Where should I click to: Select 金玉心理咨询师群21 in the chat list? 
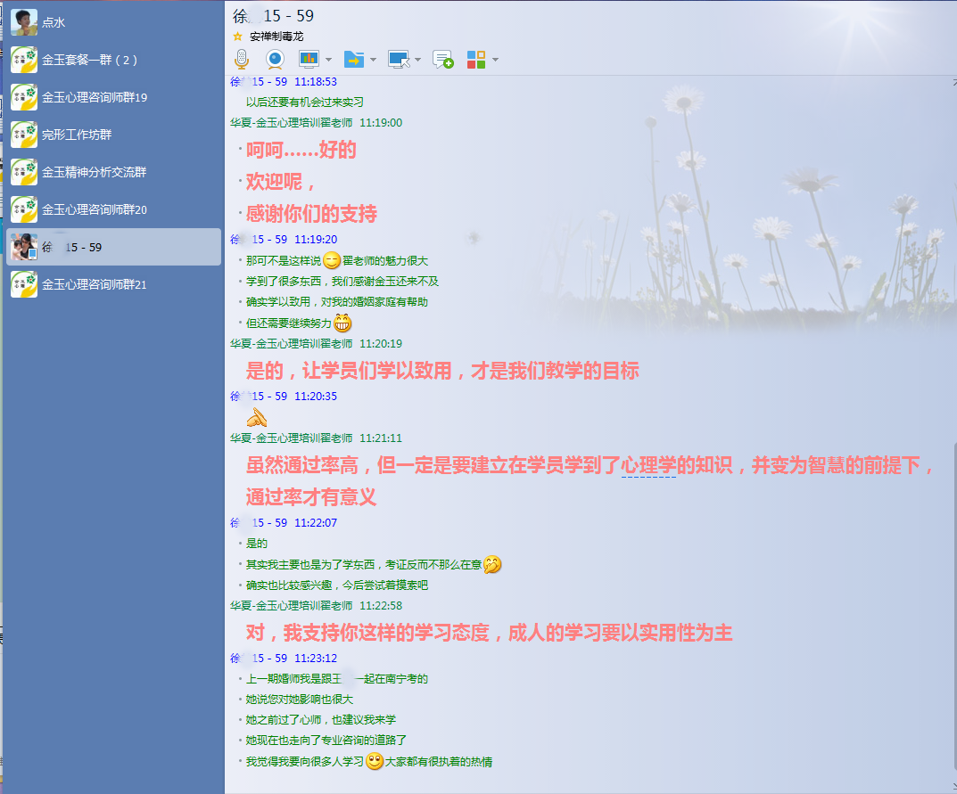tap(94, 284)
